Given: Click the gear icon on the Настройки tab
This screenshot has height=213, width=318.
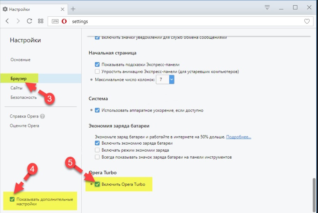Looking at the screenshot, I should coord(5,9).
